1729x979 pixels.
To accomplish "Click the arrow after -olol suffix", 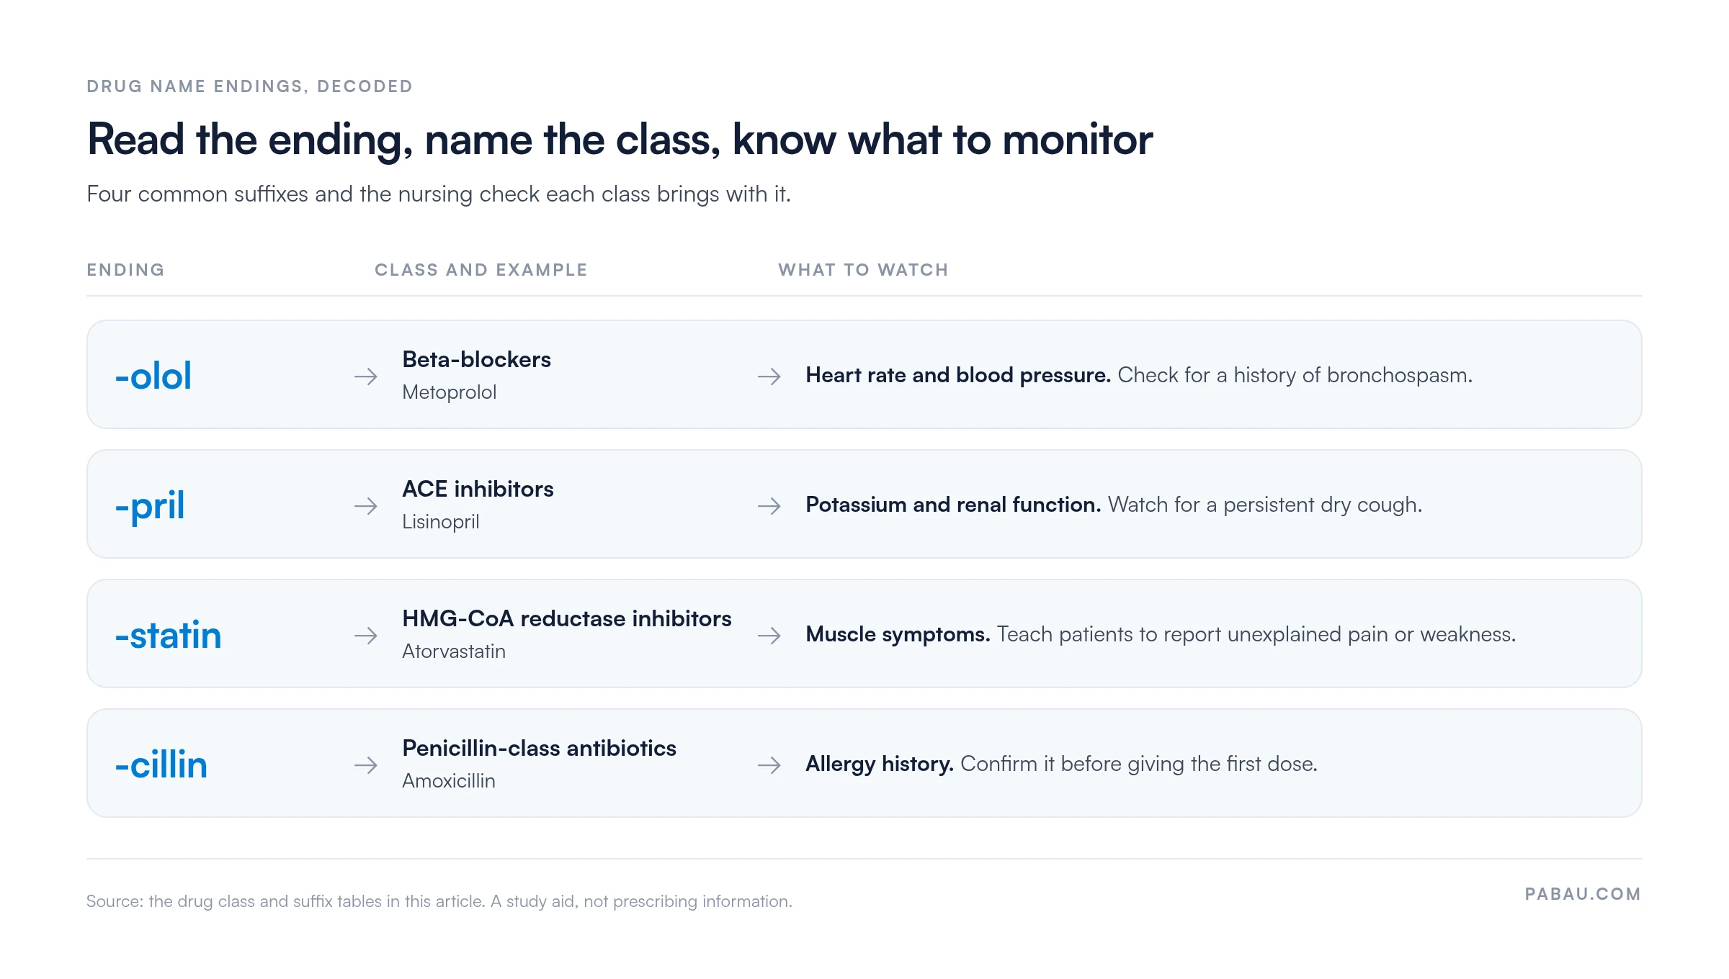I will tap(366, 376).
